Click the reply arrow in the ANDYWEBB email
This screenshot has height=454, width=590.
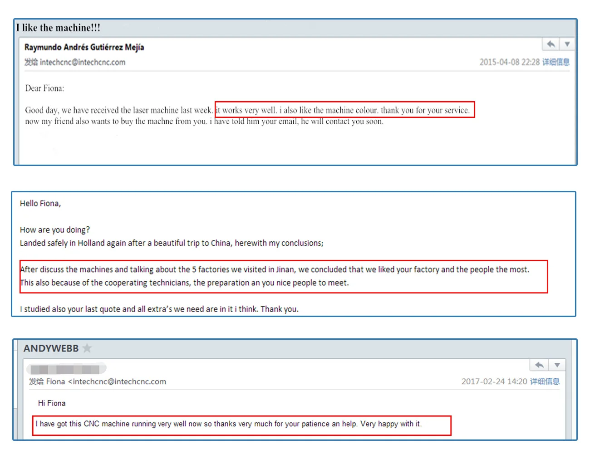pos(539,365)
